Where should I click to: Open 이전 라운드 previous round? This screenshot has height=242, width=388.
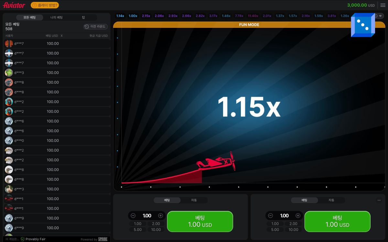point(95,27)
